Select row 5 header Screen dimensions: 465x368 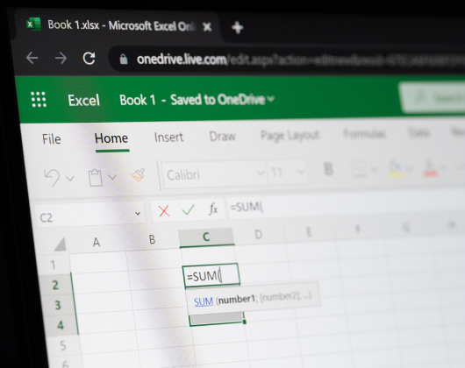click(x=62, y=345)
